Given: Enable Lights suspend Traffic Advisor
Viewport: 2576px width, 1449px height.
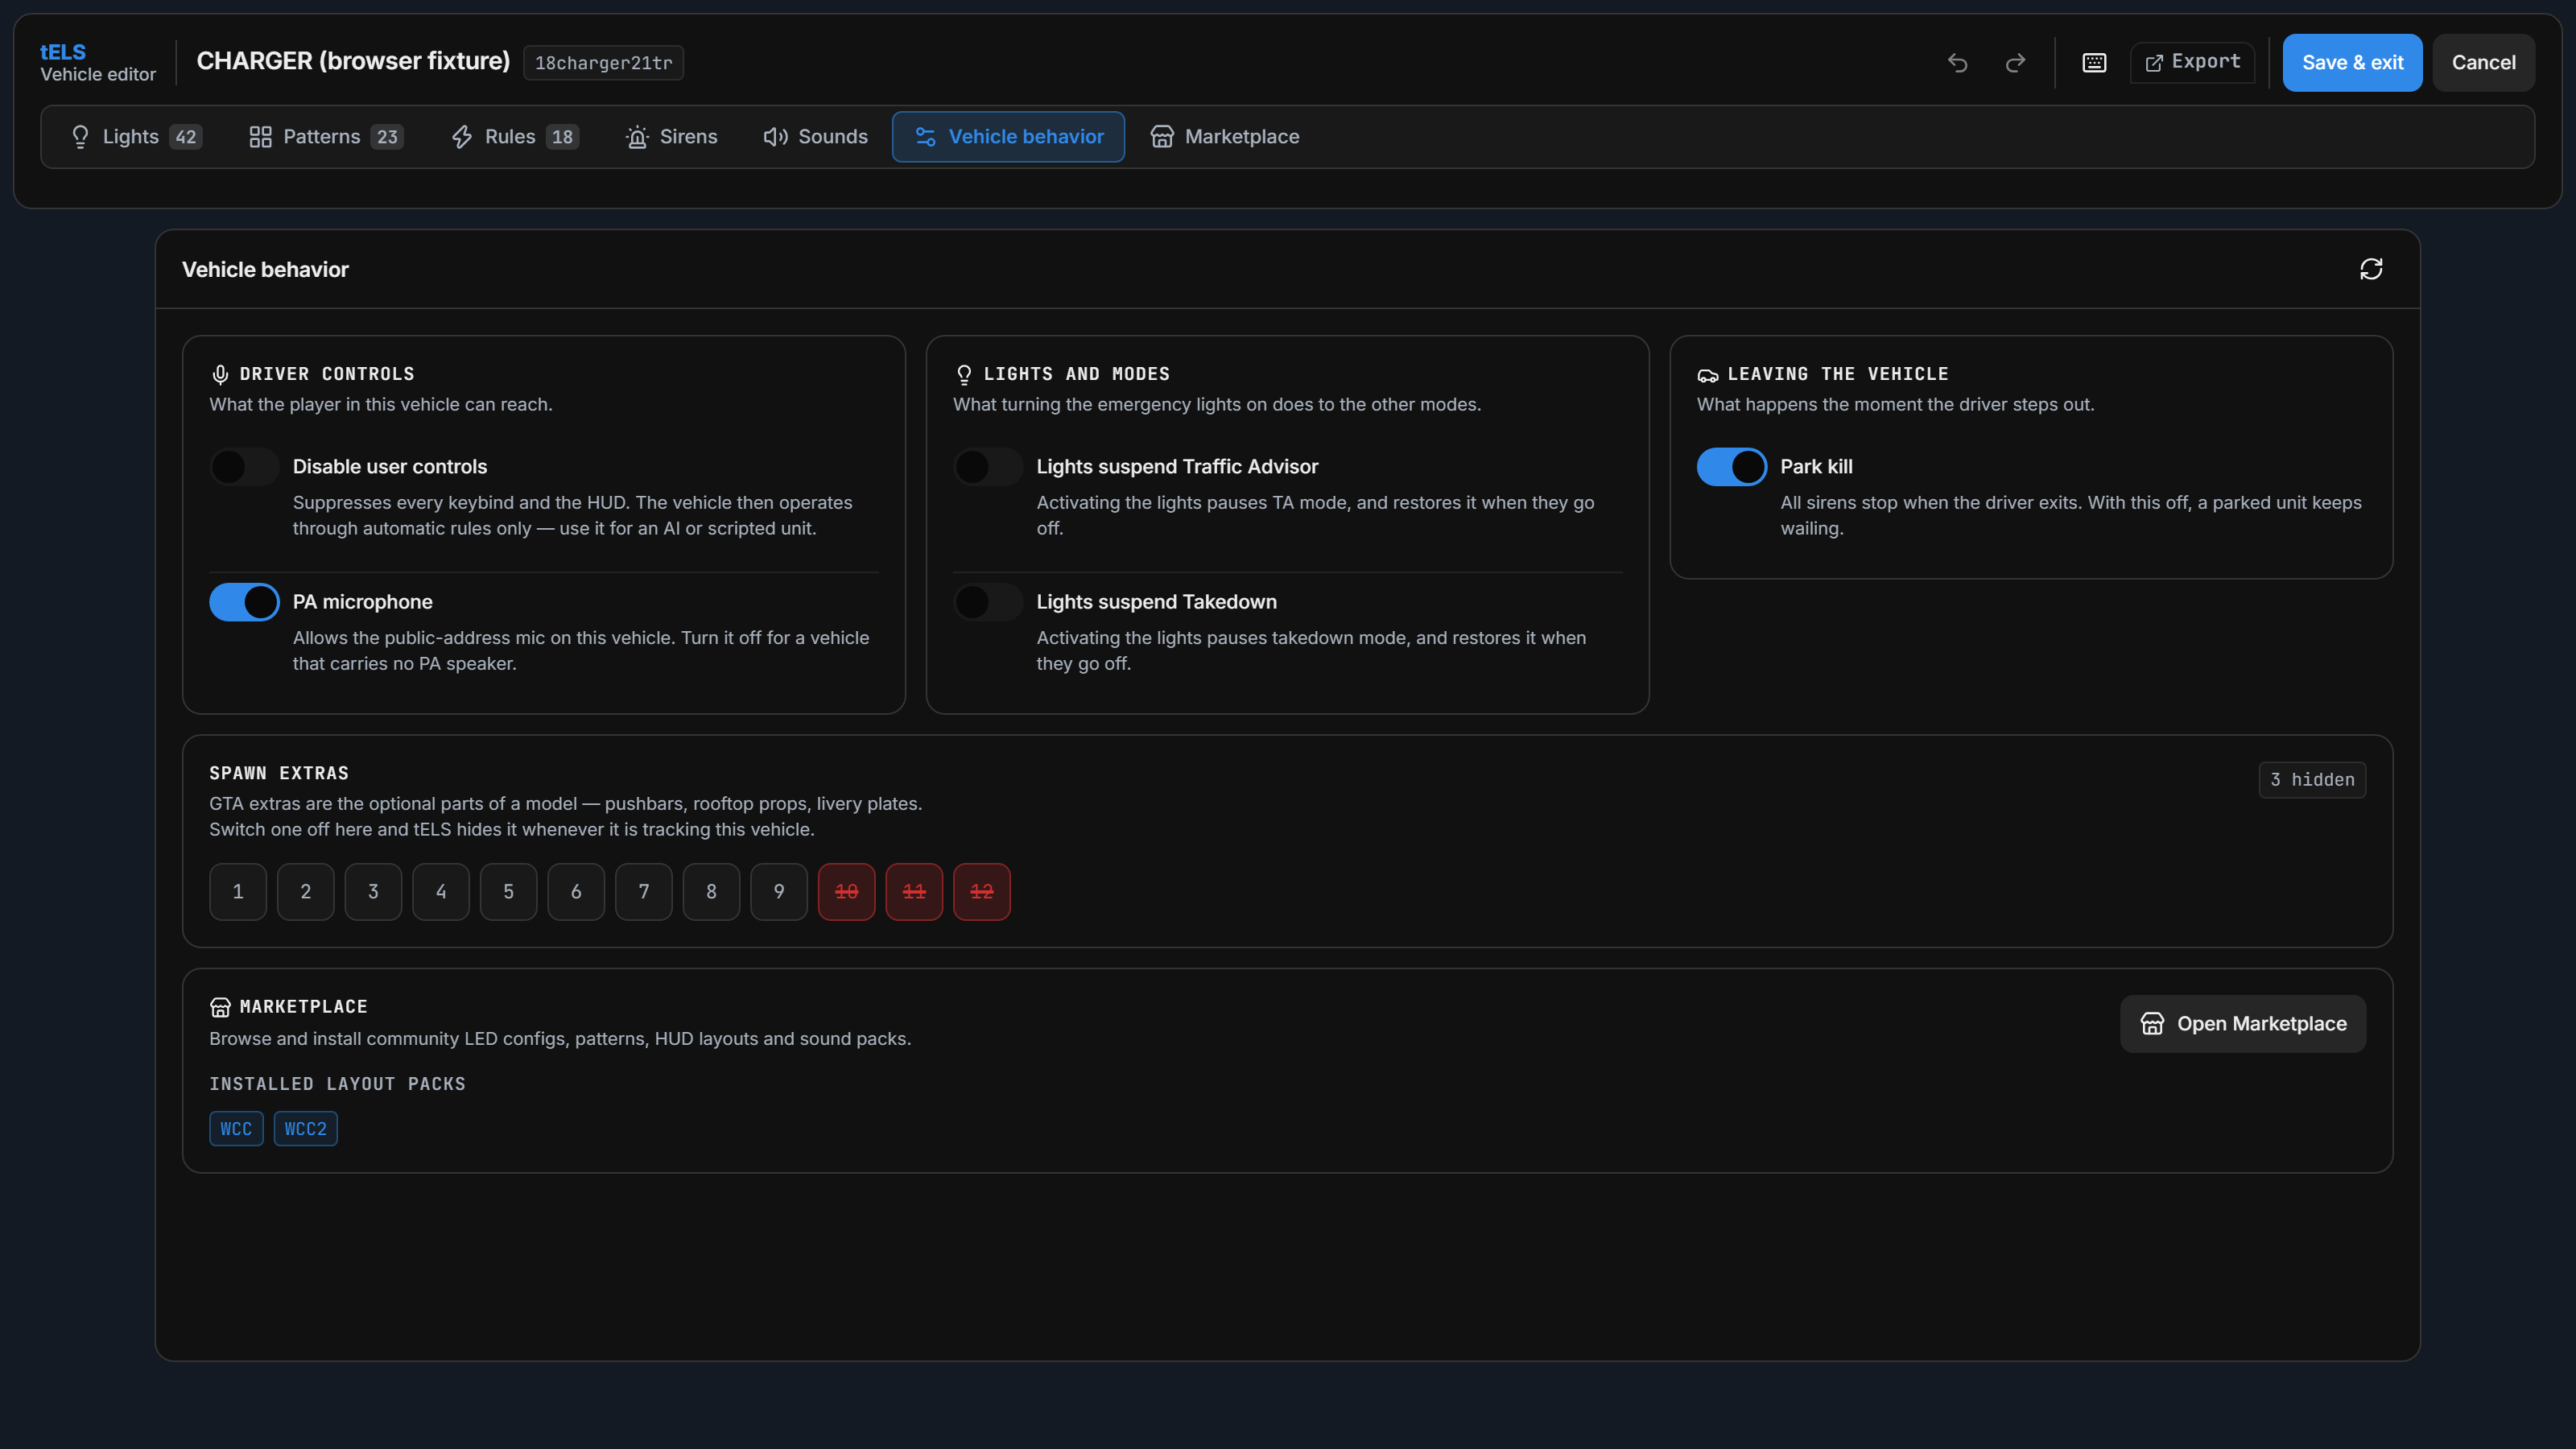Looking at the screenshot, I should (988, 467).
